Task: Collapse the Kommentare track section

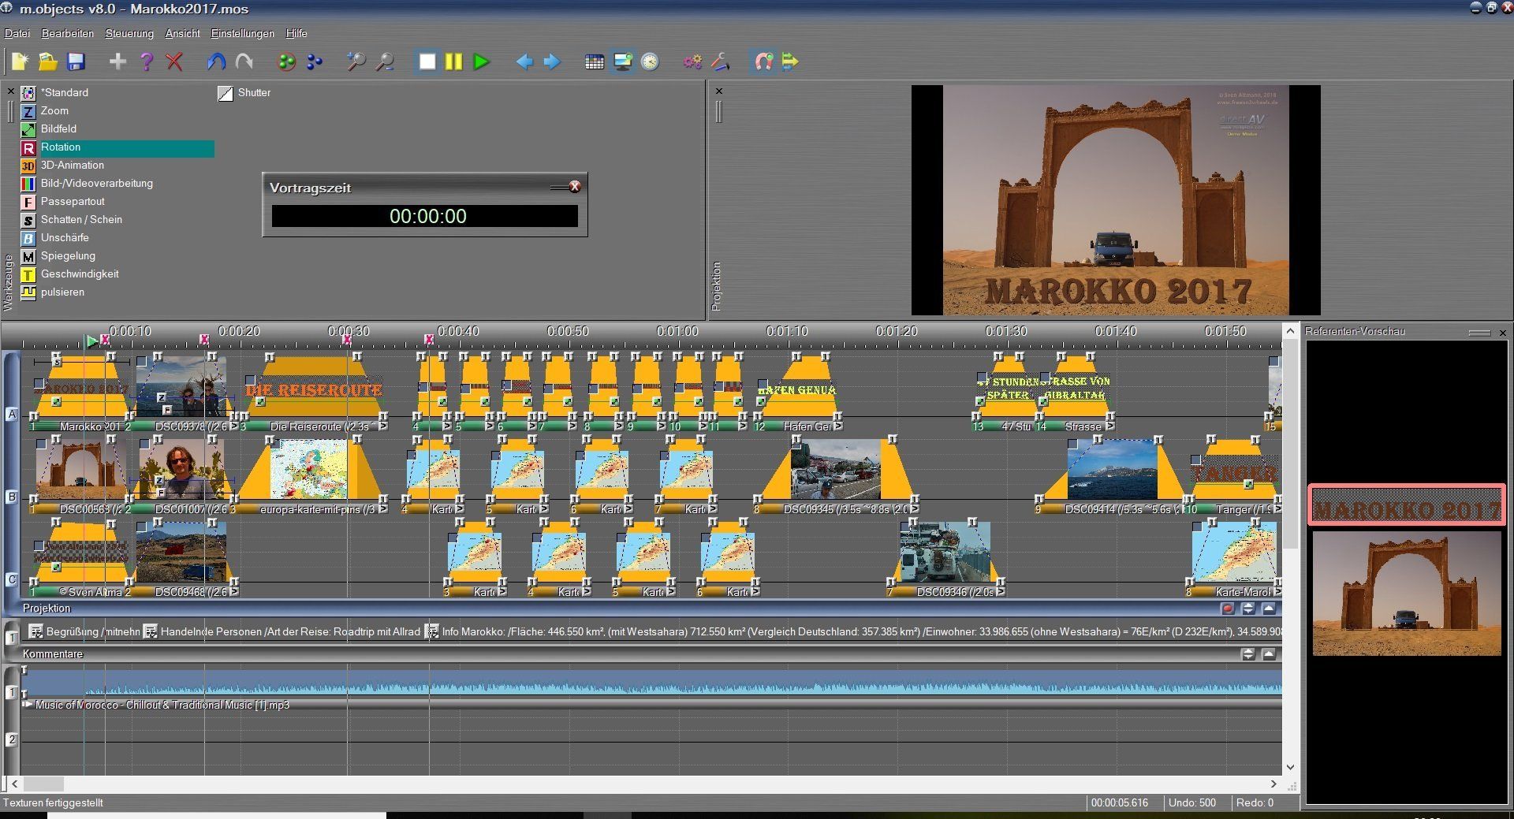Action: [x=1269, y=653]
